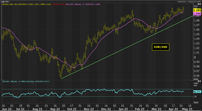202x111 pixels.
Task: Click the Value USD axis header
Action: (x=196, y=84)
